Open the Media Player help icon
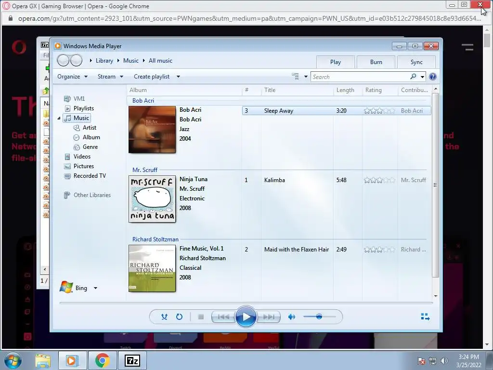 coord(433,77)
